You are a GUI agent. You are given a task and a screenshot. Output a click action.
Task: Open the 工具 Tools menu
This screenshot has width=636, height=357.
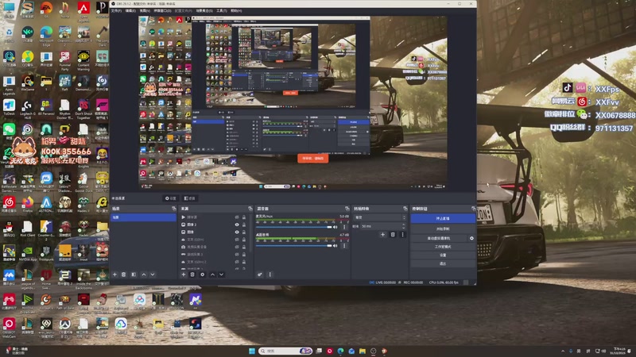(222, 10)
